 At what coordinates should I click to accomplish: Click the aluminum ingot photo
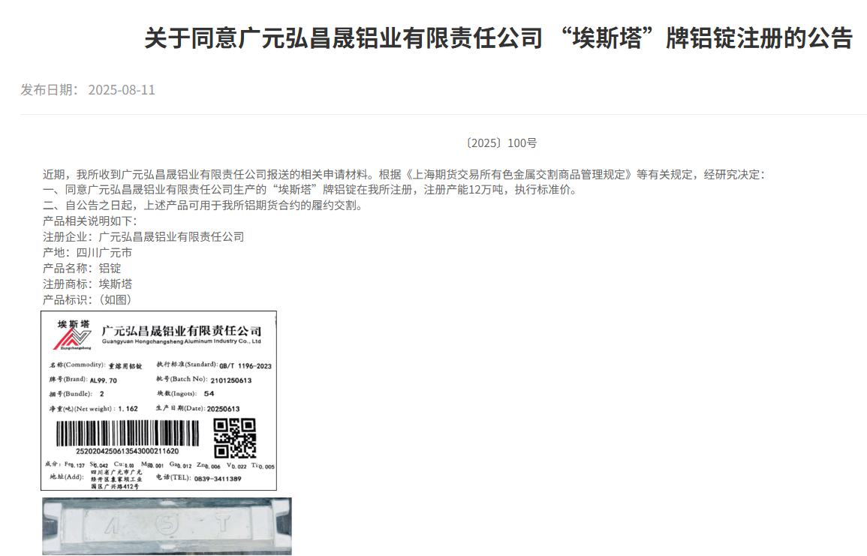167,526
